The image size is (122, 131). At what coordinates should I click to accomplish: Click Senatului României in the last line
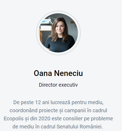(x=80, y=127)
